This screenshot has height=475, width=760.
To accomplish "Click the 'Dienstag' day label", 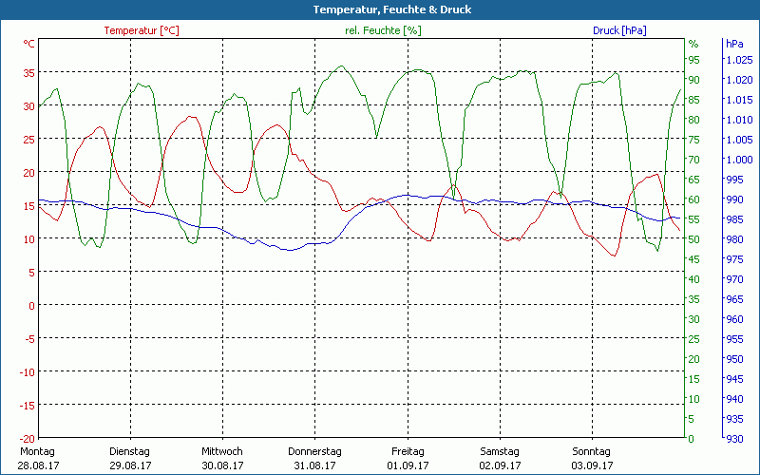I will 130,451.
